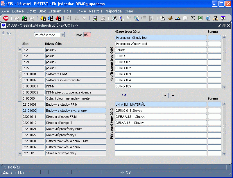Open the Okno menu
The image size is (233, 178).
tap(129, 11)
